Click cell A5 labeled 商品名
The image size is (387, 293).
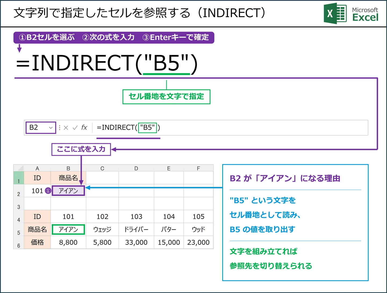click(37, 230)
